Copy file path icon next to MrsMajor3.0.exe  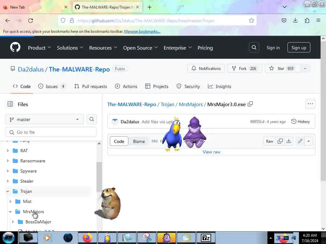point(250,104)
